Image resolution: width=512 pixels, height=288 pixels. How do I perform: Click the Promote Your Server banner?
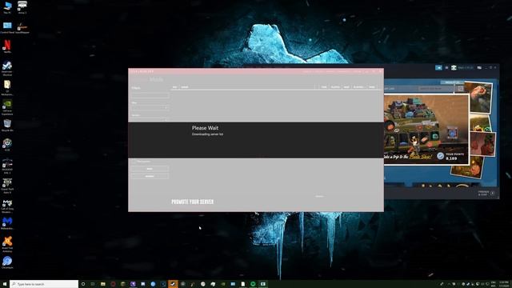pos(192,202)
